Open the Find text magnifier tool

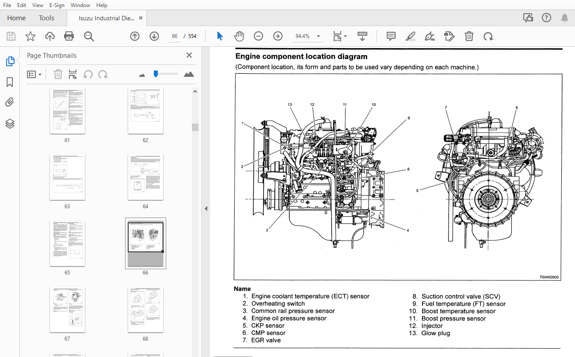click(89, 36)
